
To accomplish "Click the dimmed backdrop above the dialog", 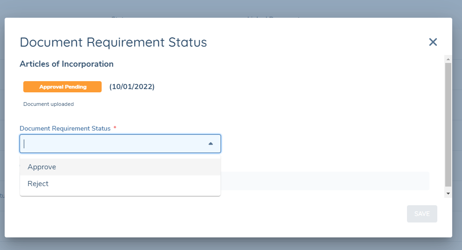I will click(233, 8).
